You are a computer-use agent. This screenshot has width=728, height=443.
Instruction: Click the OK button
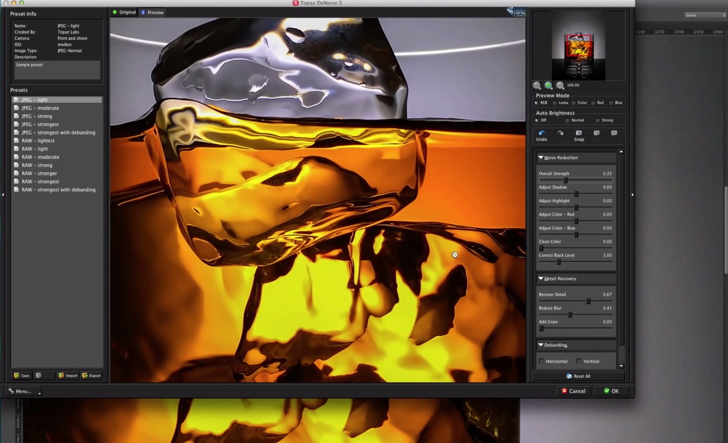click(611, 391)
